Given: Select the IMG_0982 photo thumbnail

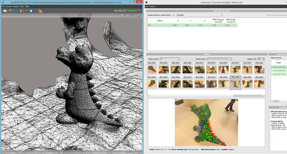Looking at the screenshot, I should [259, 83].
